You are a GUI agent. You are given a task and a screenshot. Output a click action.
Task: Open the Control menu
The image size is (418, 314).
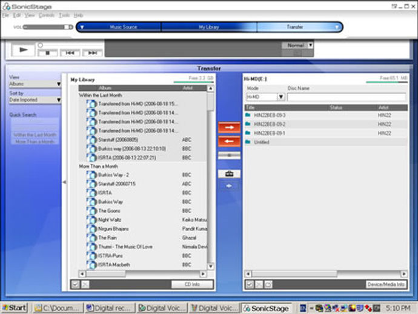[x=47, y=15]
